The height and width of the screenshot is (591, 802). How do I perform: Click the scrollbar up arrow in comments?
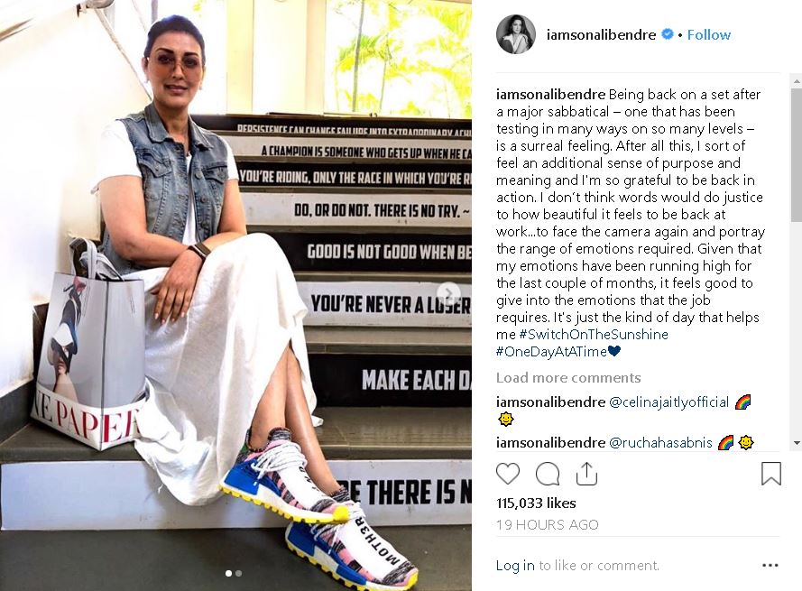(797, 81)
